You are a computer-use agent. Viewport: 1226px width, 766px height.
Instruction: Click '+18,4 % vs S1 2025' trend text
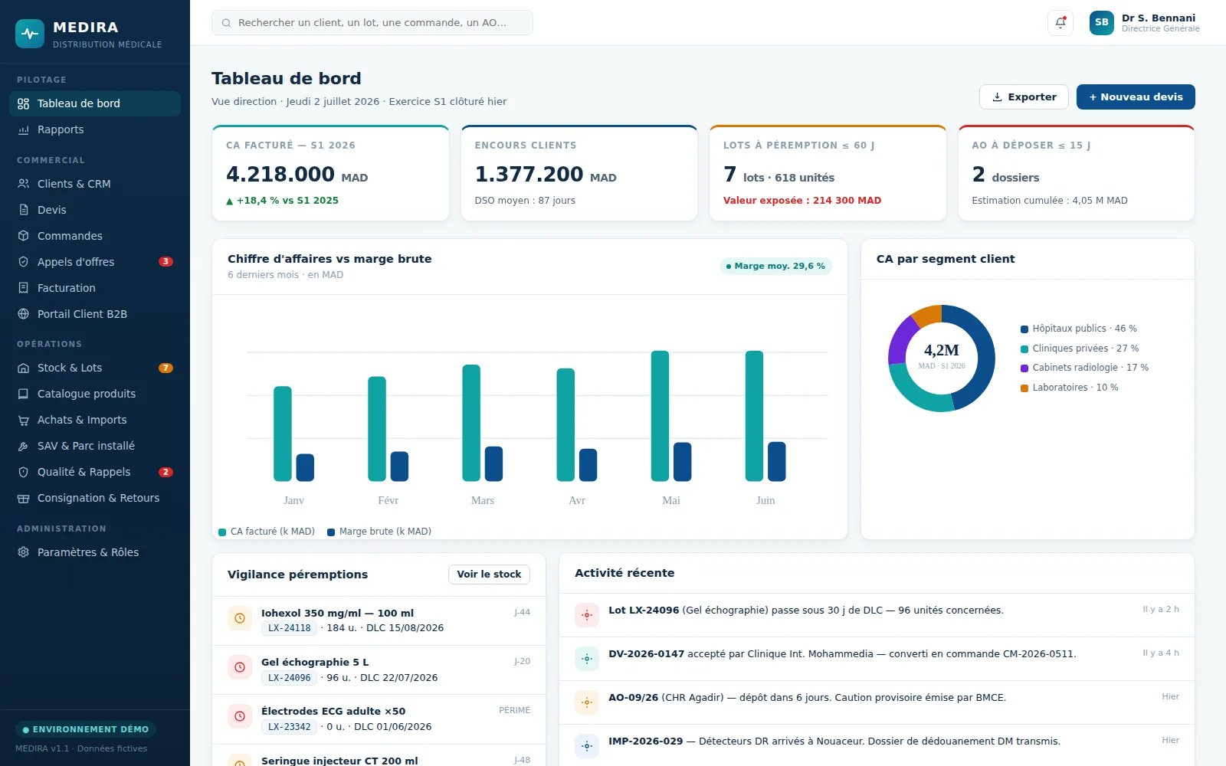pyautogui.click(x=282, y=201)
